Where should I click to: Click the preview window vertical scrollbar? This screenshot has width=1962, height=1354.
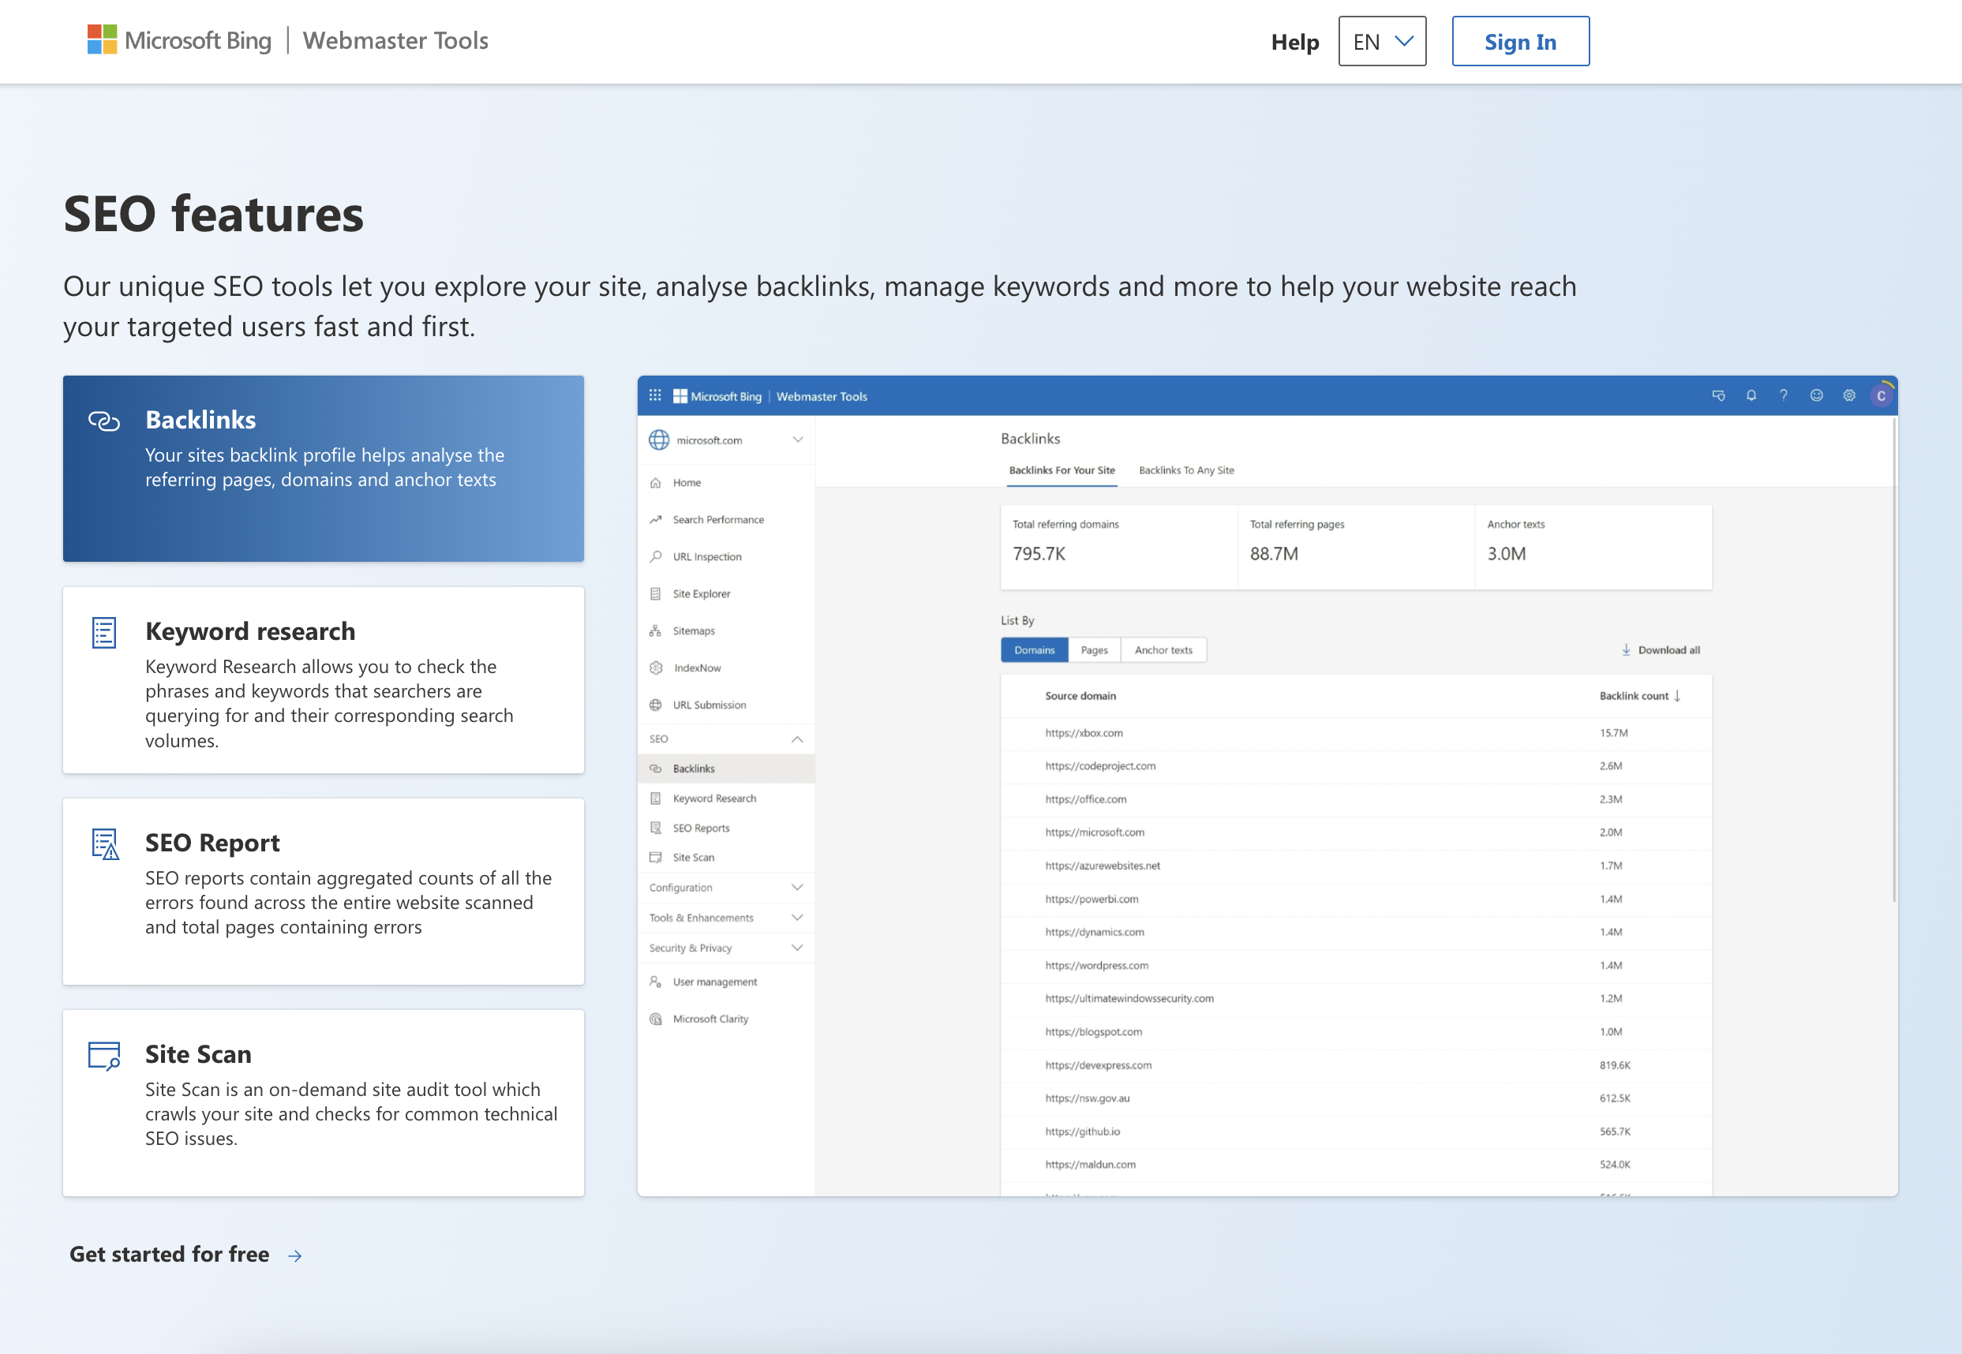click(x=1893, y=660)
